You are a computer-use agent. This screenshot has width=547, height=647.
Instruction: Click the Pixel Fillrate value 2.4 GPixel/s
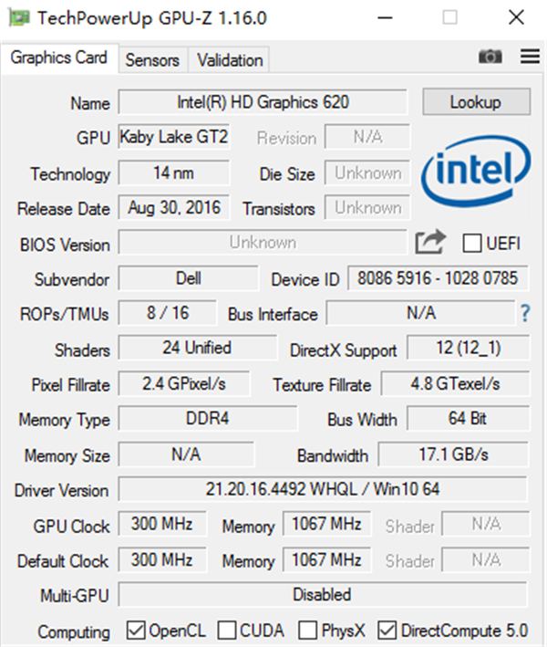184,384
